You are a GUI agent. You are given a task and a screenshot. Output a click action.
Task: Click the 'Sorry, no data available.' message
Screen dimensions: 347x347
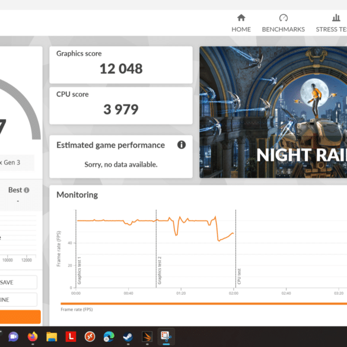click(x=121, y=164)
